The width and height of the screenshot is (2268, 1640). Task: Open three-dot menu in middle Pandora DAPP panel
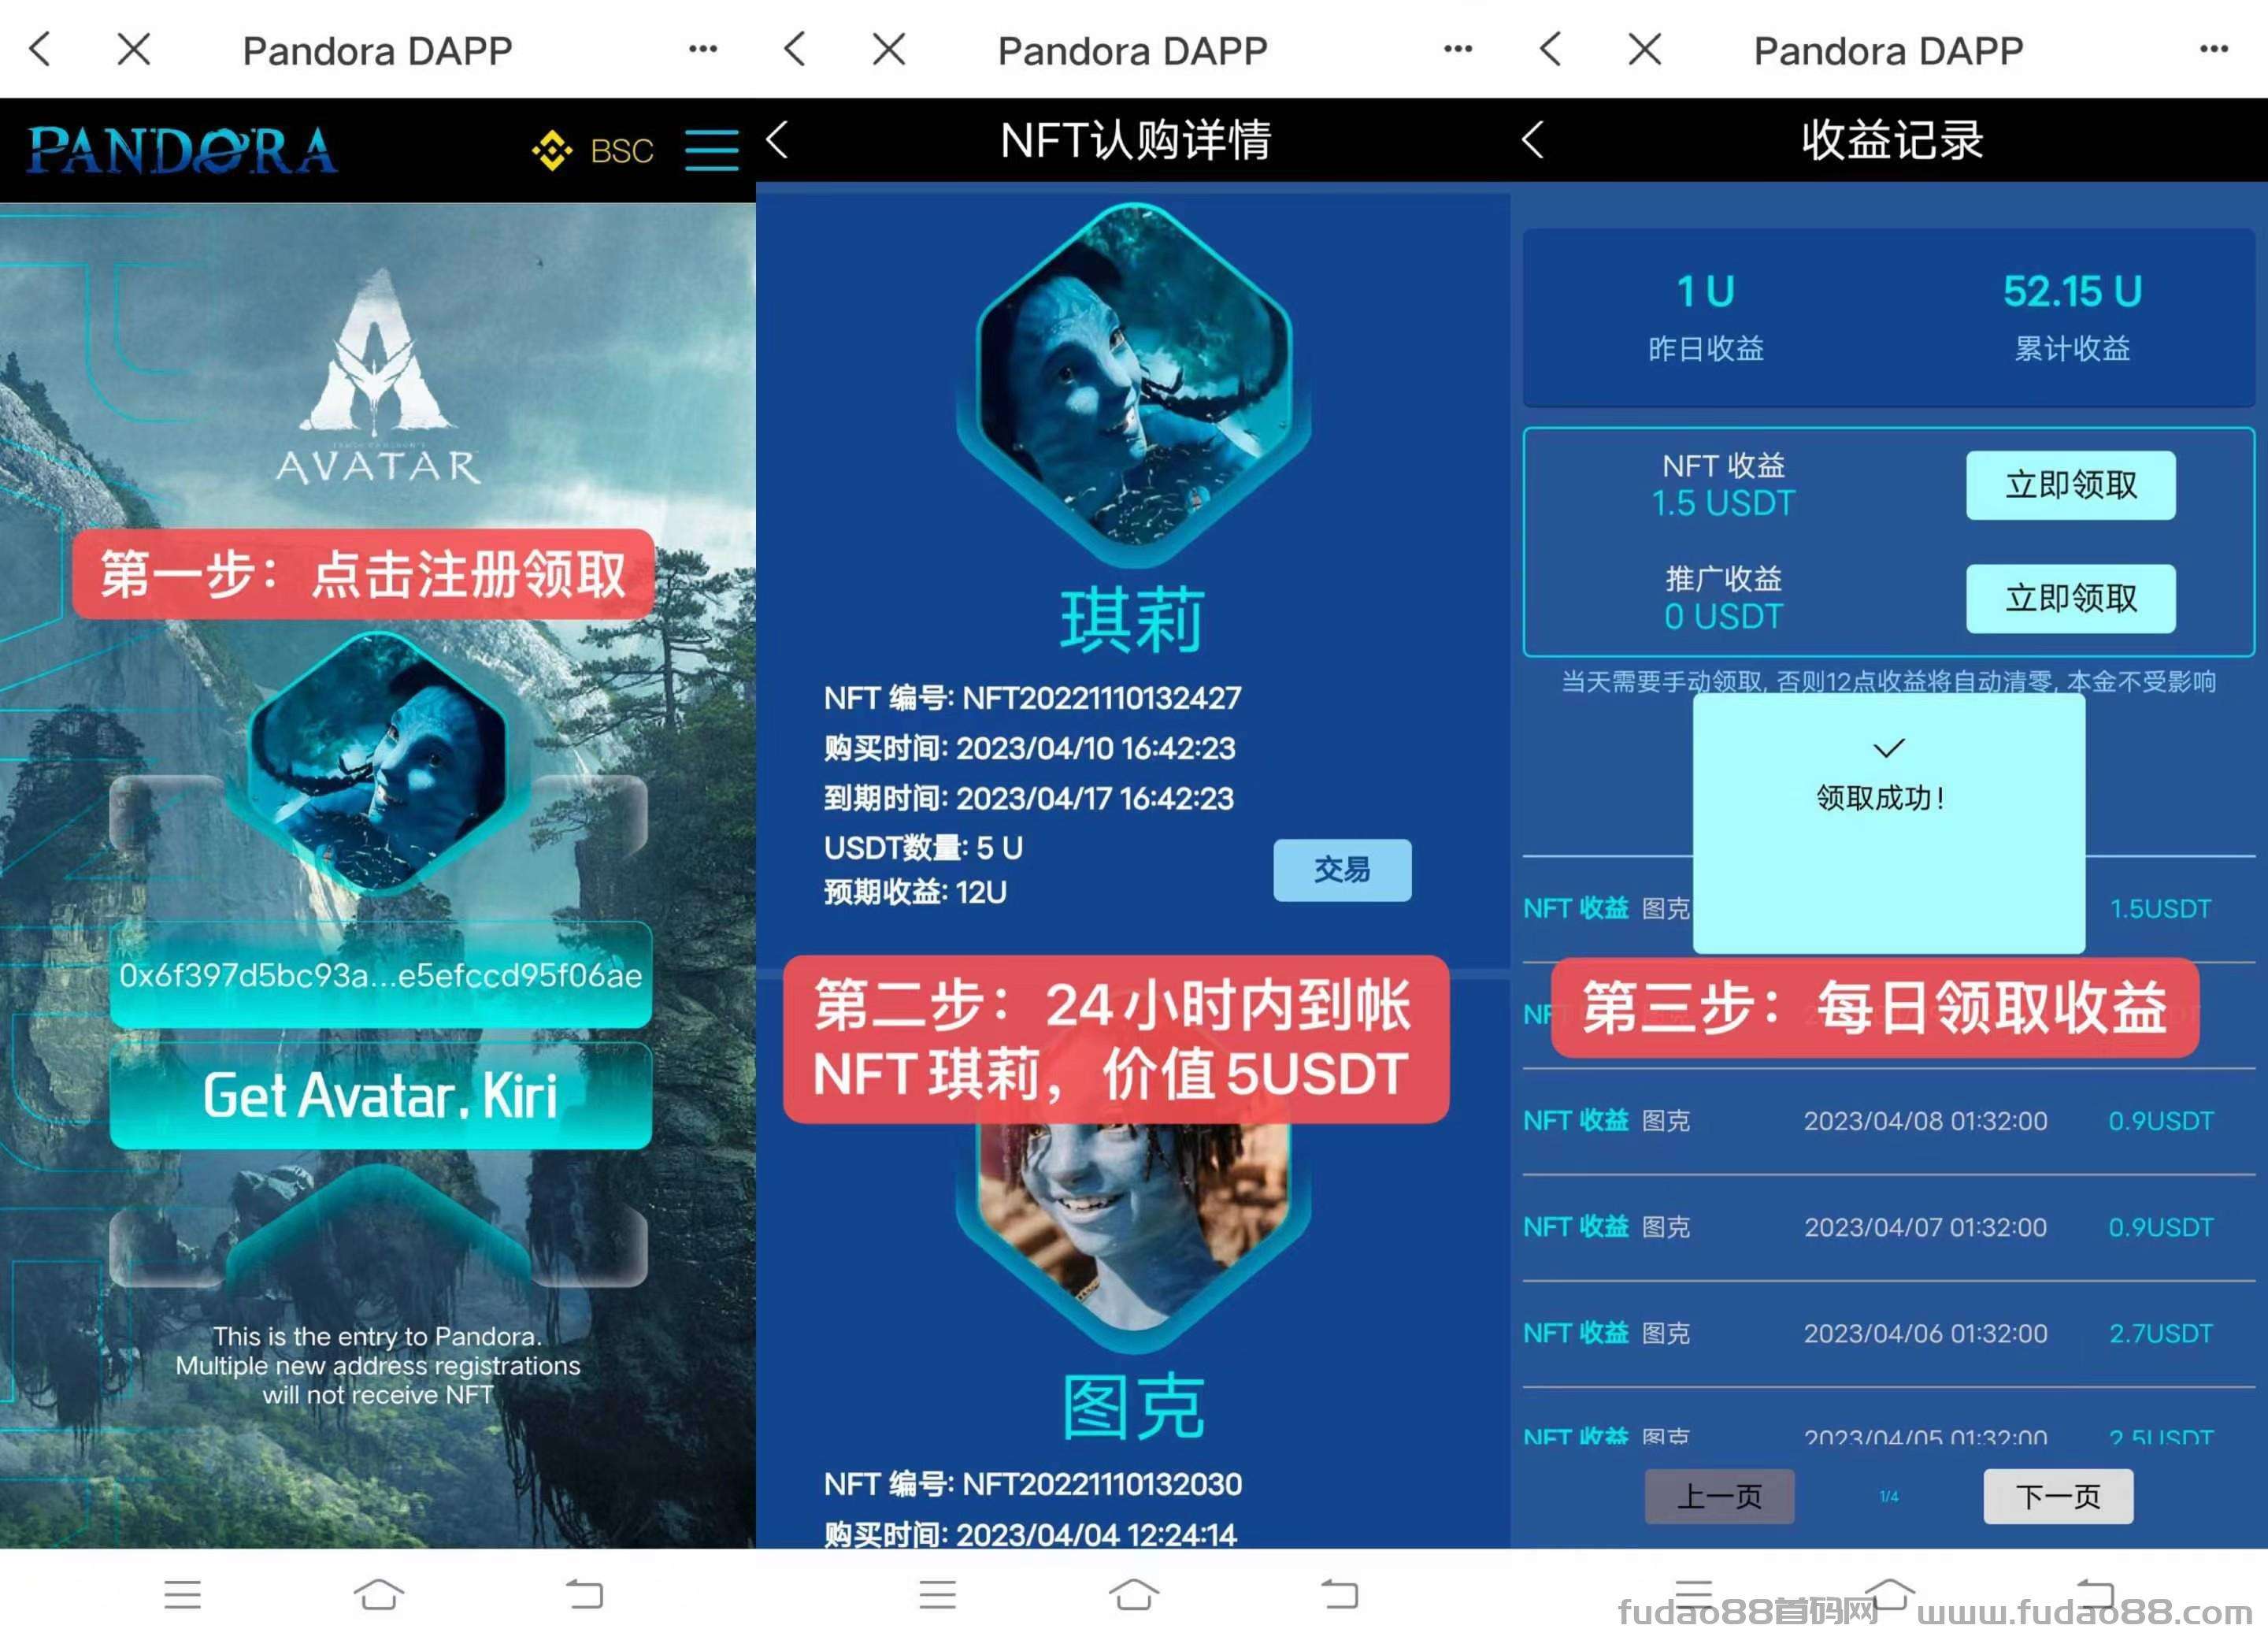1458,48
